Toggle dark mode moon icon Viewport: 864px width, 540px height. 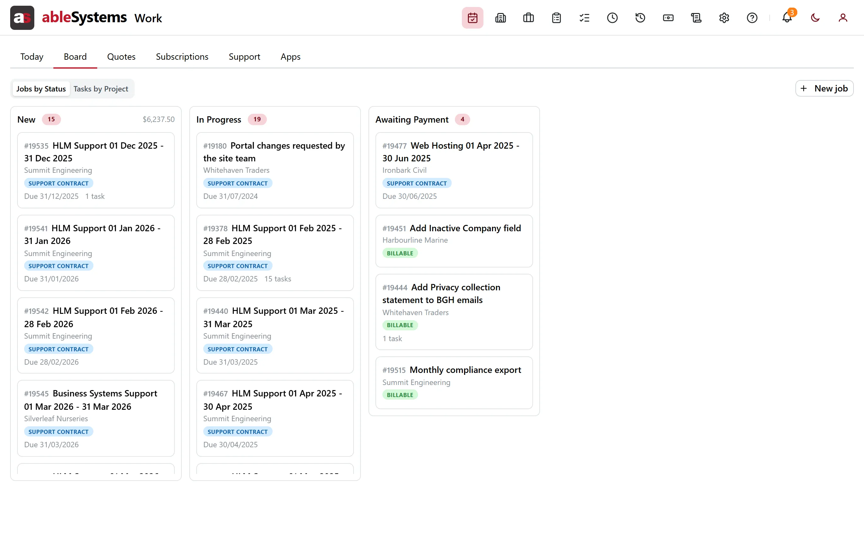coord(815,18)
